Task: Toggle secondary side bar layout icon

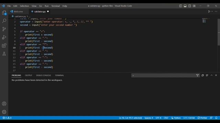Action: pyautogui.click(x=189, y=6)
